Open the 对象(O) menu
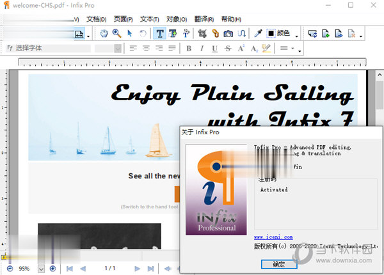 (177, 19)
